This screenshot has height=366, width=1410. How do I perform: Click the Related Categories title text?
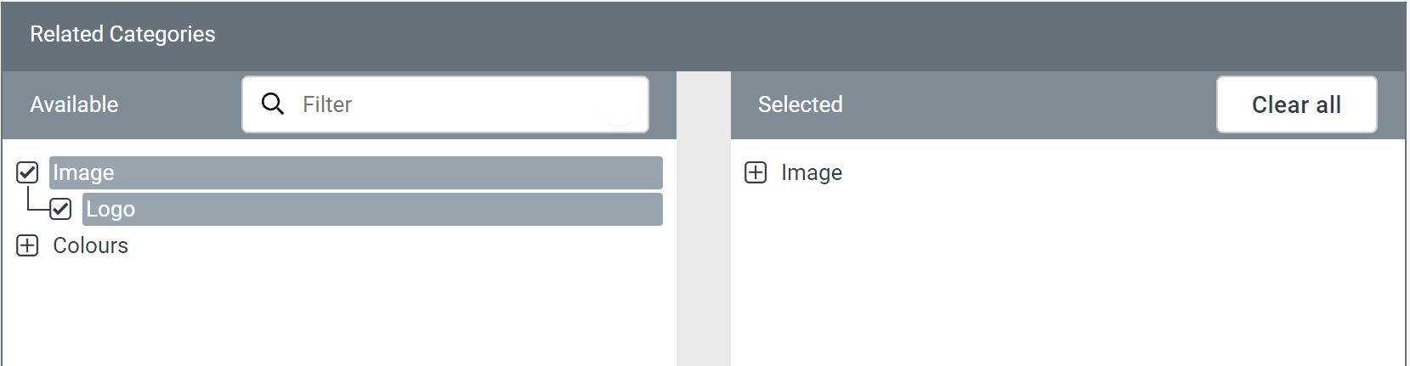[x=122, y=34]
